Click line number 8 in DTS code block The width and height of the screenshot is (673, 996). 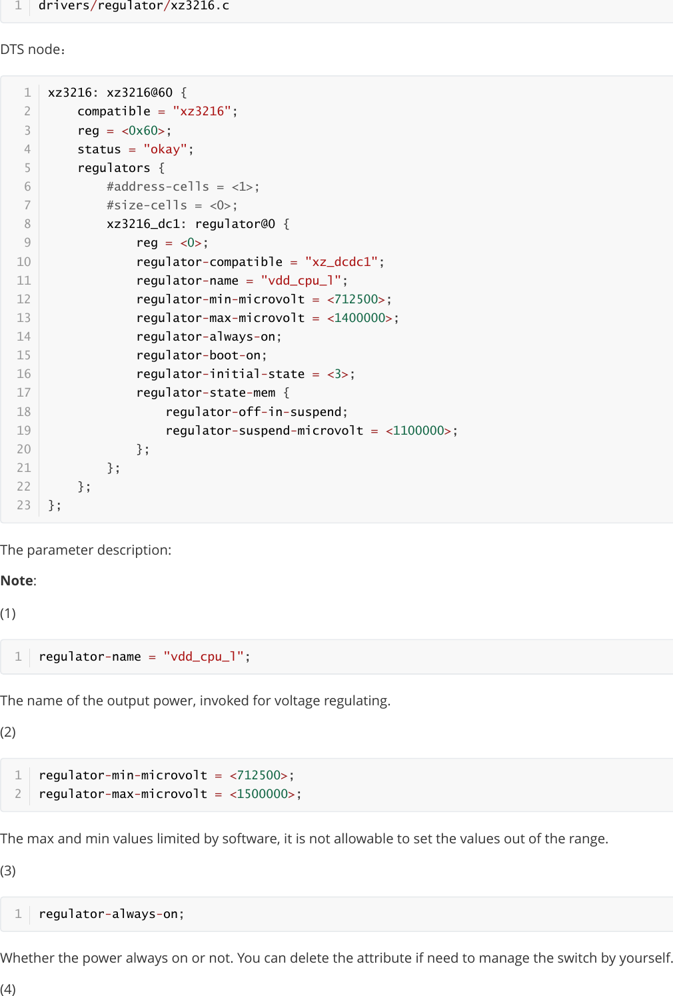(27, 224)
